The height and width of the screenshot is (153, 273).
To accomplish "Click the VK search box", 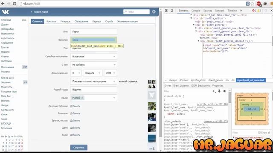I will tap(136, 12).
